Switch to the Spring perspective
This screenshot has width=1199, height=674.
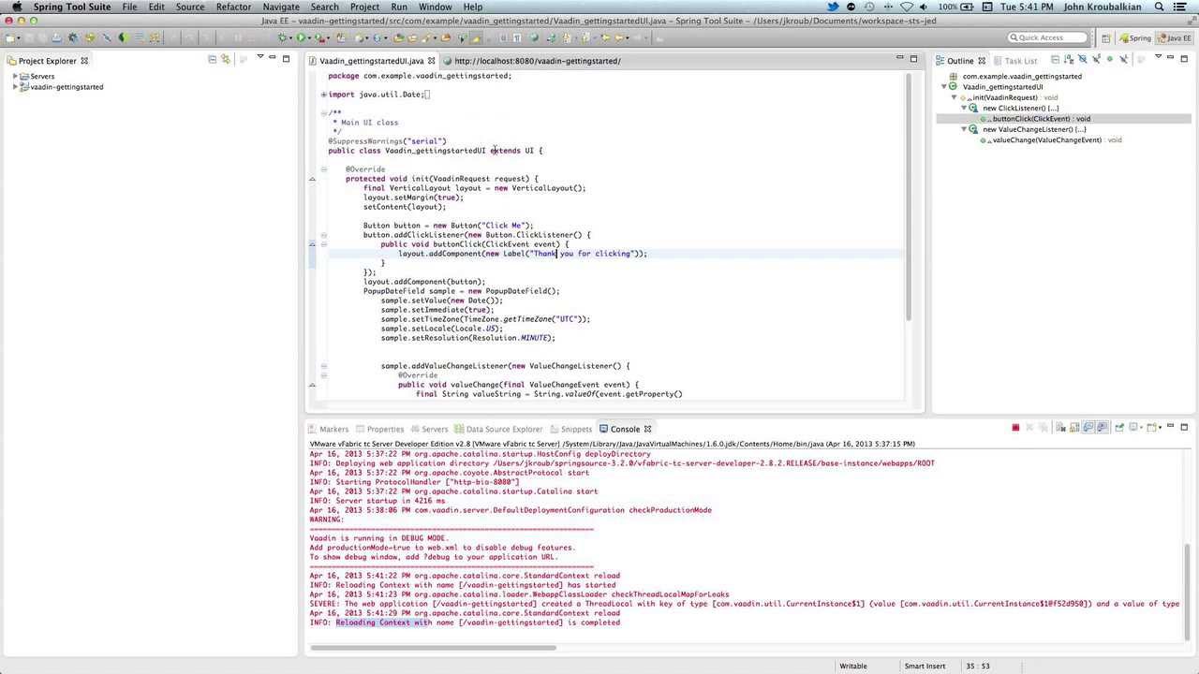pos(1135,38)
